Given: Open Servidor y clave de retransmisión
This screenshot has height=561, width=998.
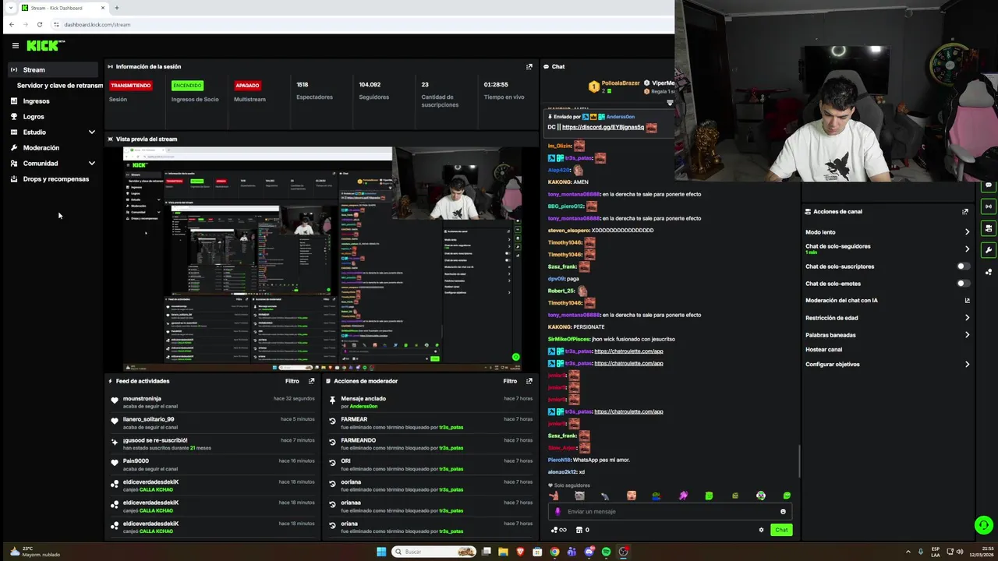Looking at the screenshot, I should point(60,86).
